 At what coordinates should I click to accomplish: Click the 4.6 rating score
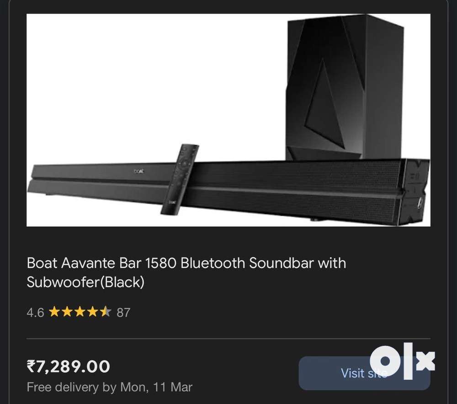coord(35,312)
